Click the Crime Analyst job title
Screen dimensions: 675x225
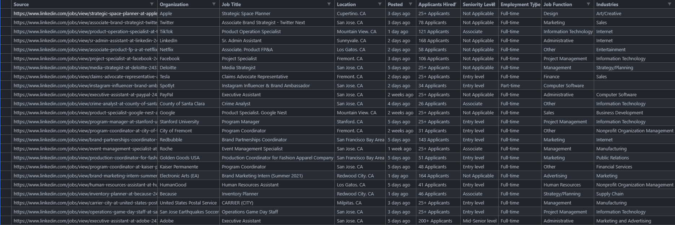277,103
